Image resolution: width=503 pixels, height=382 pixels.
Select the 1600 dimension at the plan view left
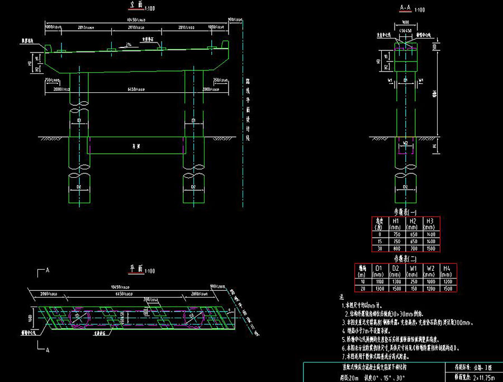point(31,318)
